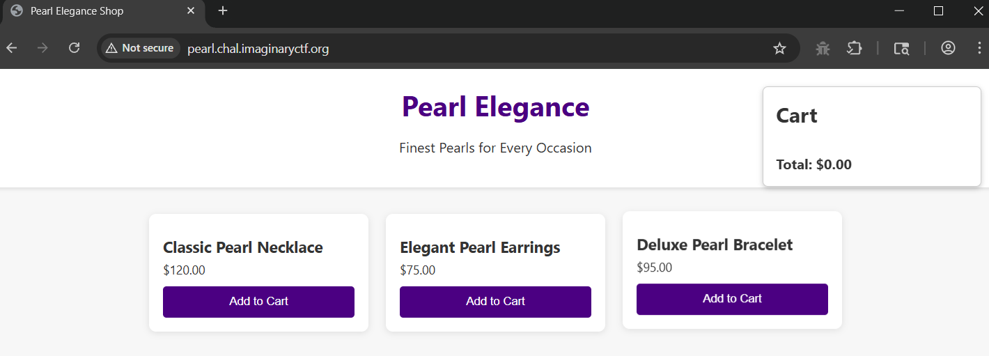Screen dimensions: 989x356
Task: Open a new tab with plus
Action: click(x=223, y=11)
